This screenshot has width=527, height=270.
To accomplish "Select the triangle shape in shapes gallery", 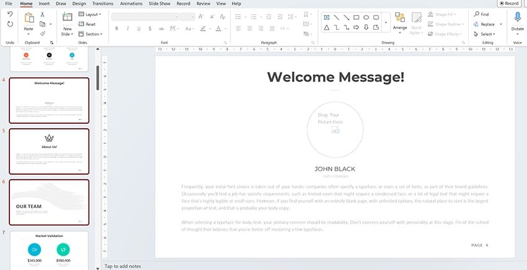I will pos(327,27).
